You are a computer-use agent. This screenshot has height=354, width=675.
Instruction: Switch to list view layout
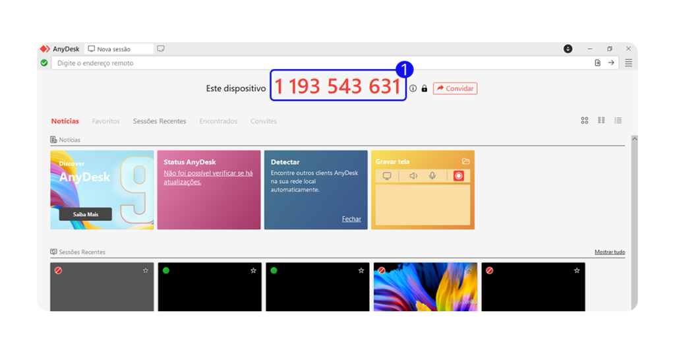tap(618, 121)
